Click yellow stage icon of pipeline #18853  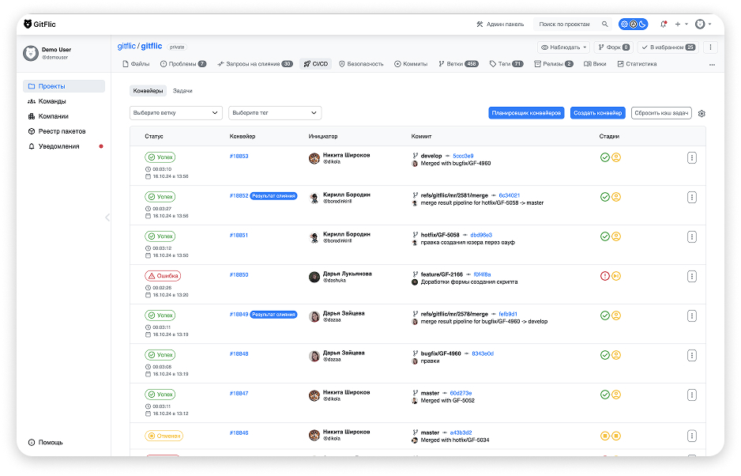tap(616, 157)
